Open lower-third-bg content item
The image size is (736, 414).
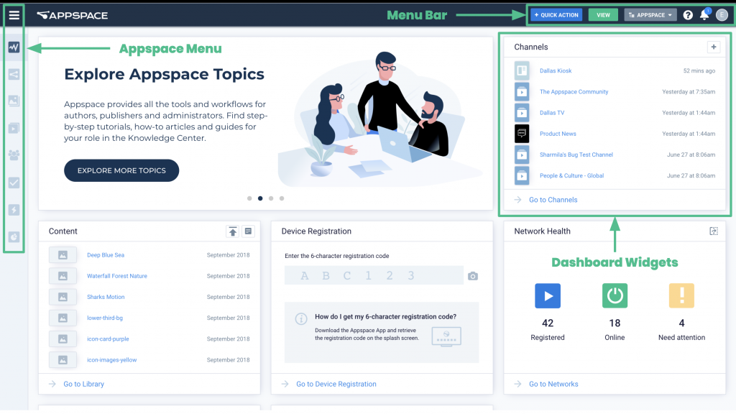pos(105,318)
